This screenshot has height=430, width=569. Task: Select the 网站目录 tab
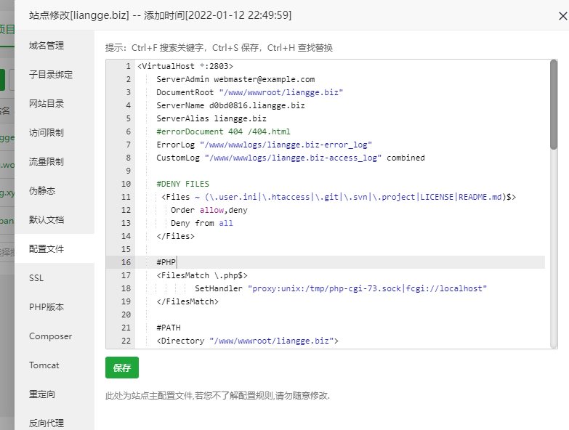(x=47, y=103)
